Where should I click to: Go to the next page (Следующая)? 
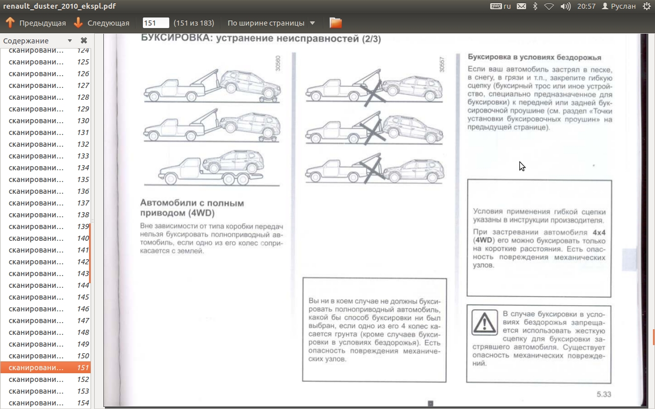pyautogui.click(x=101, y=23)
